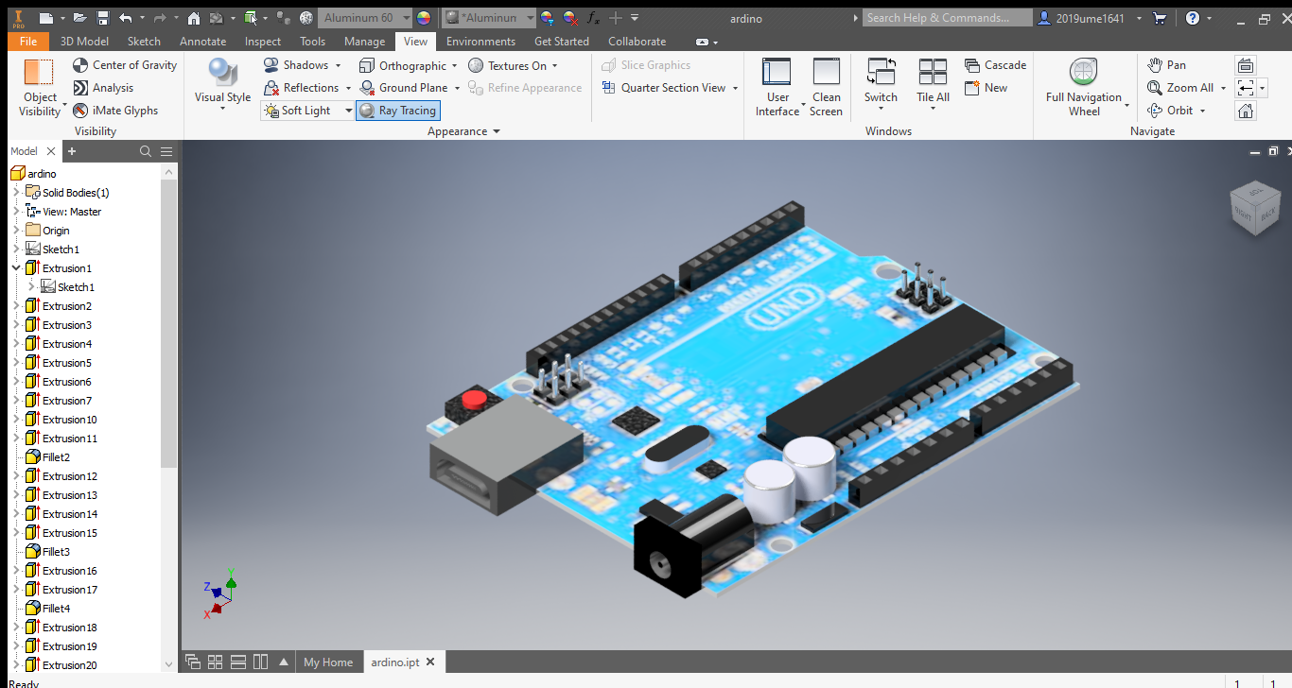Open the Collaborate tab
1292x688 pixels.
click(637, 42)
